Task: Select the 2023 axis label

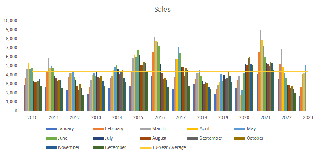Action: click(x=308, y=117)
